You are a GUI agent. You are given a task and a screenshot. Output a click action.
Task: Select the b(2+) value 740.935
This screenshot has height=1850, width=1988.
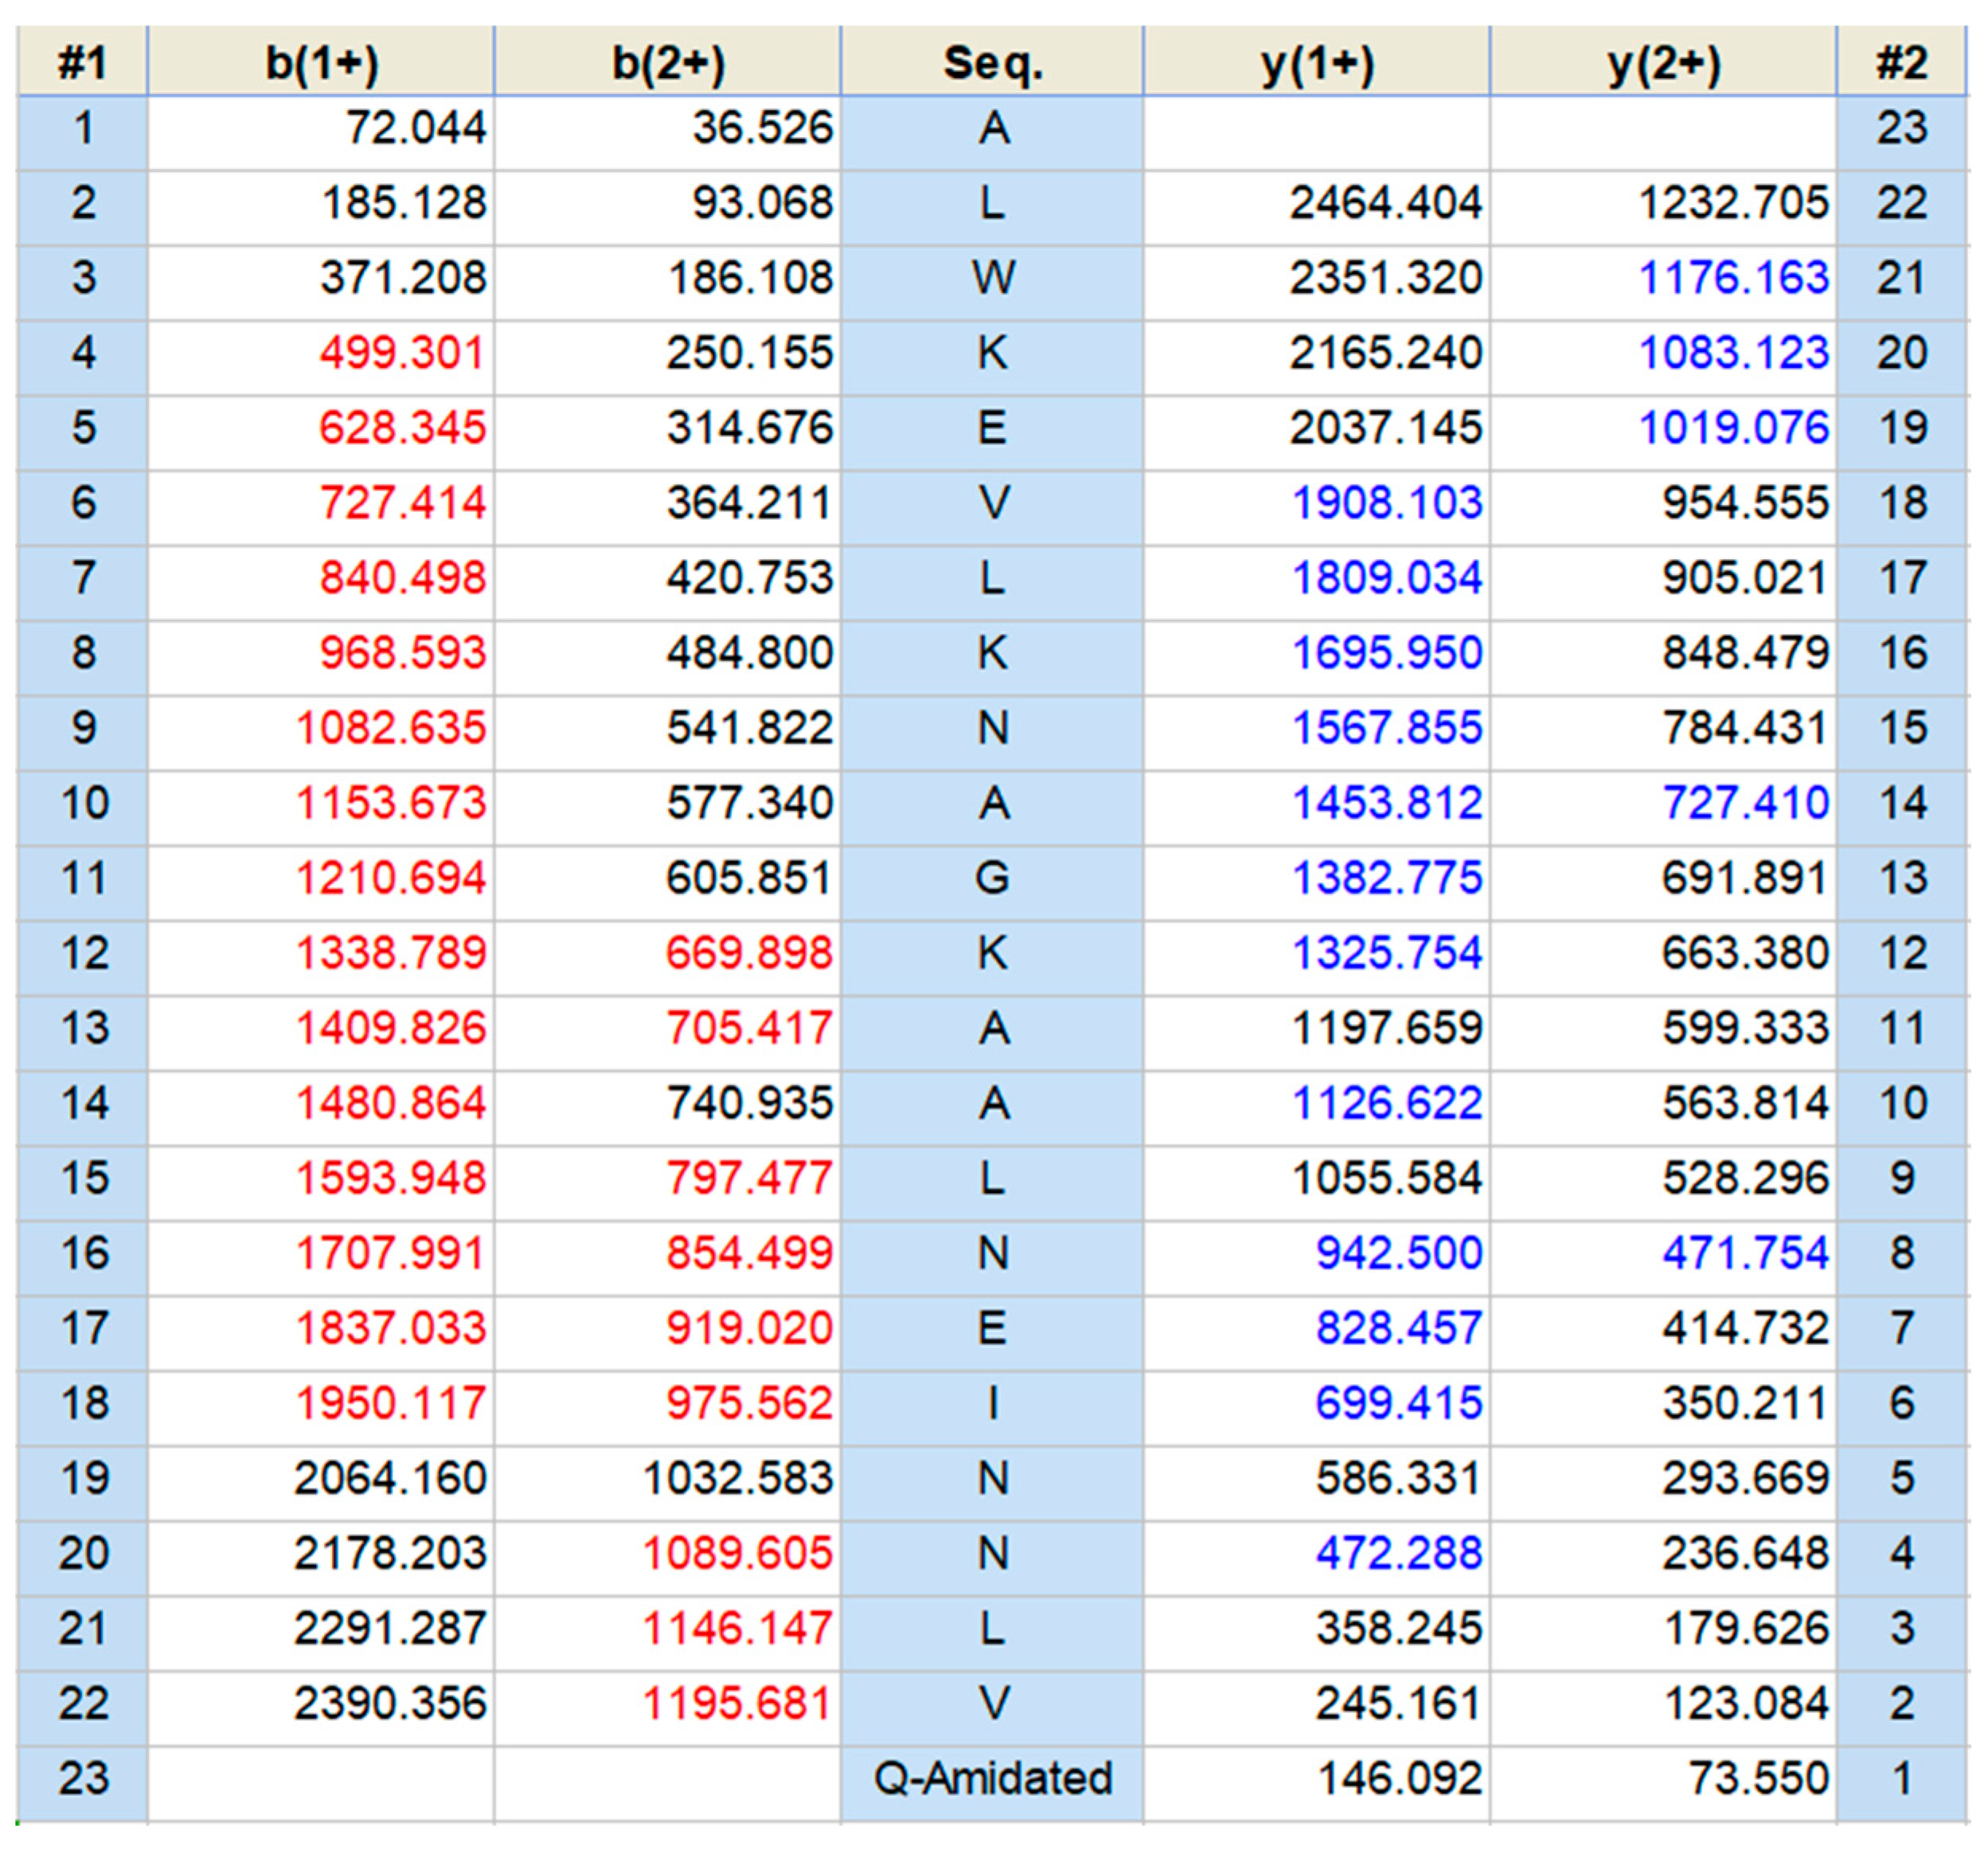(x=750, y=1104)
